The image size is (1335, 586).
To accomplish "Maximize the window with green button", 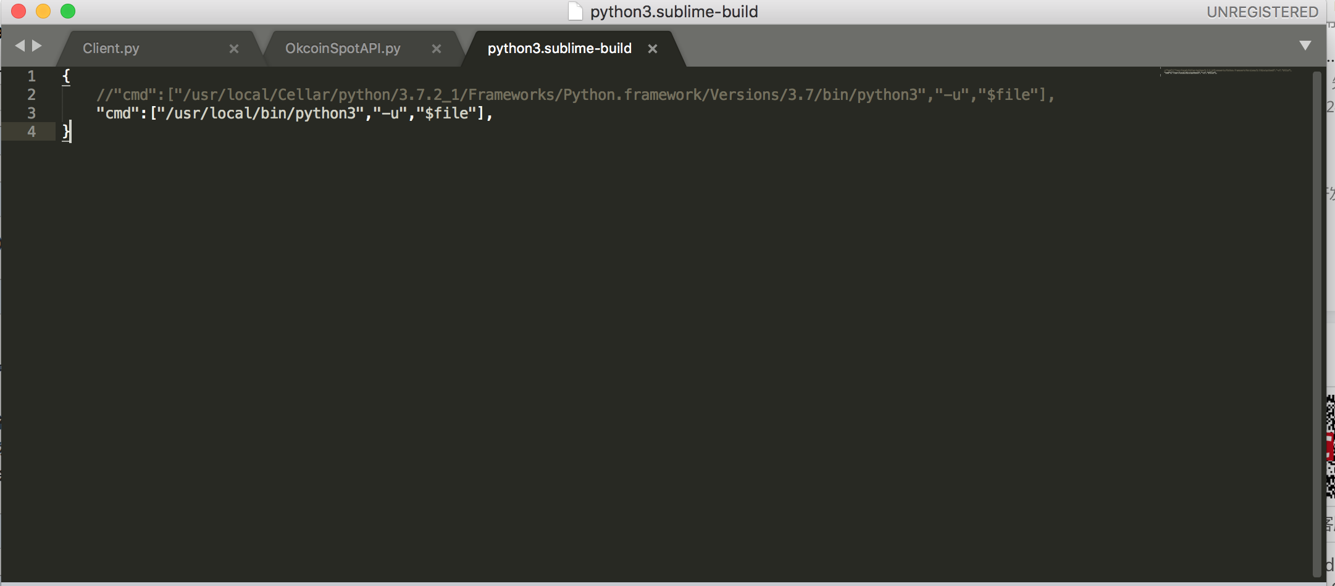I will (68, 11).
